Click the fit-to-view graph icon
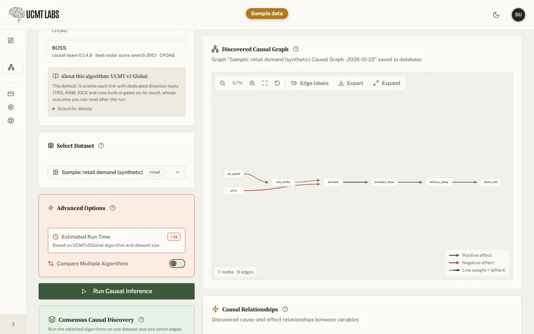534x334 pixels. [265, 83]
